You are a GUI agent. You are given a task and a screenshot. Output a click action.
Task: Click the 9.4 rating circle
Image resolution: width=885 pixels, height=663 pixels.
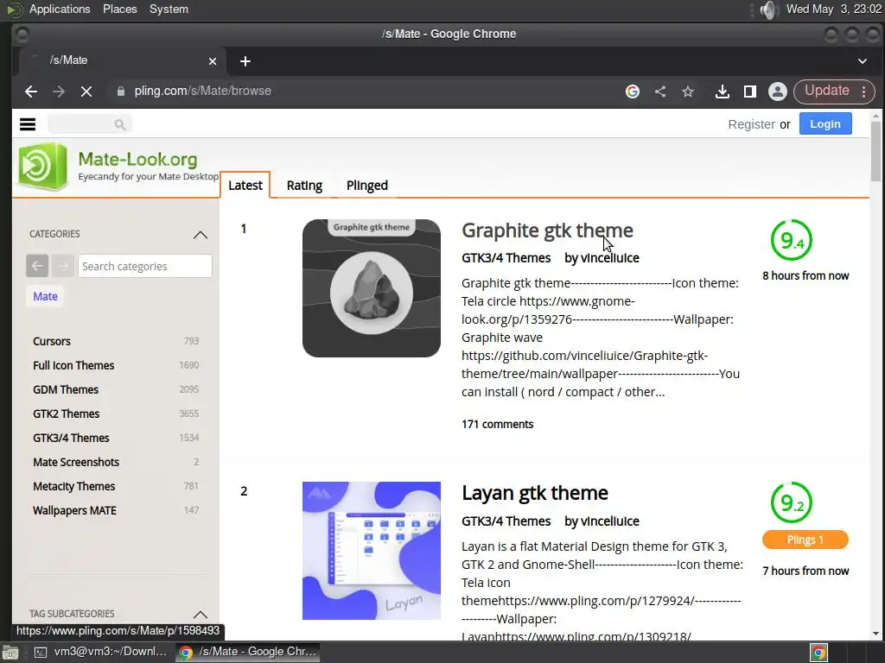click(x=792, y=240)
